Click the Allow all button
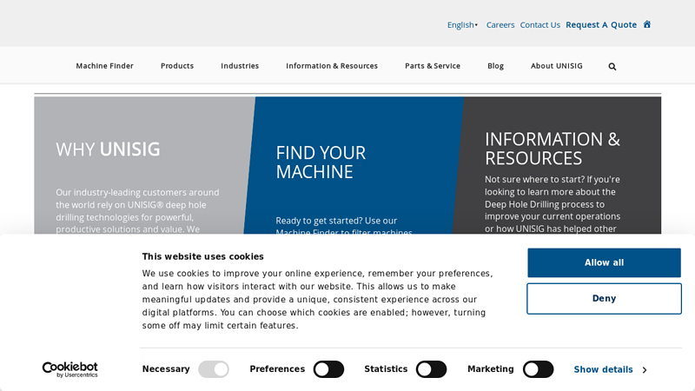The width and height of the screenshot is (695, 391). tap(604, 262)
